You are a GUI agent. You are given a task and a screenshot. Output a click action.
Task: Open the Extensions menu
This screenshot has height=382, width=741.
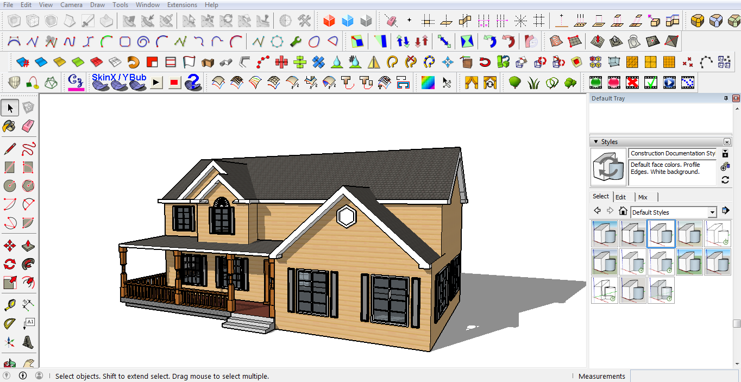183,5
